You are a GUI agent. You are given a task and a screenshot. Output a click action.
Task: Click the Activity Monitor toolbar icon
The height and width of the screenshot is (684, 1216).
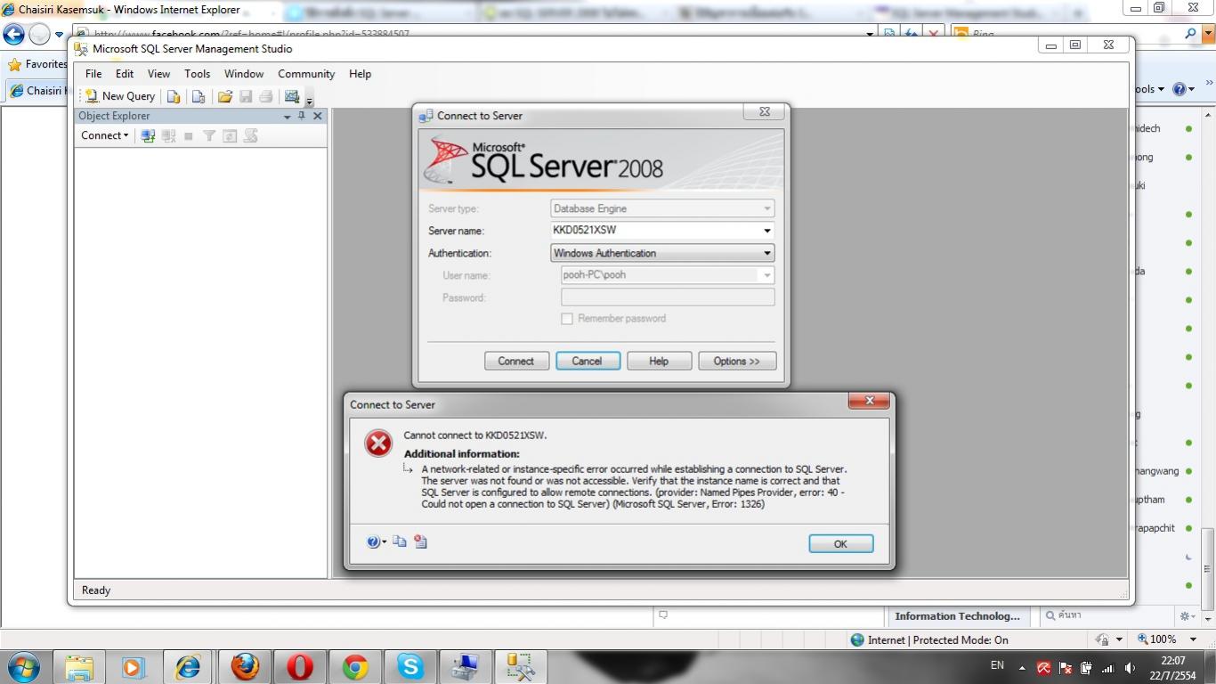[x=291, y=95]
